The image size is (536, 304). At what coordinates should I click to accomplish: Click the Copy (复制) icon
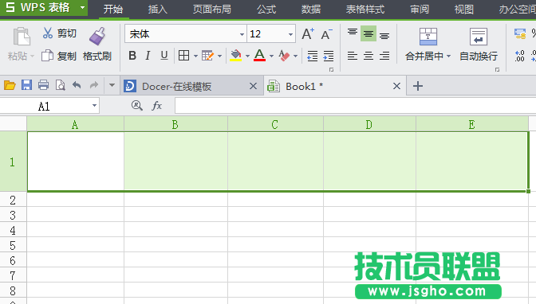[48, 56]
